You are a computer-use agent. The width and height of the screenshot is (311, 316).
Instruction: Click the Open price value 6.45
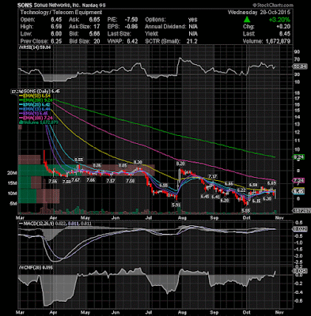pyautogui.click(x=56, y=20)
